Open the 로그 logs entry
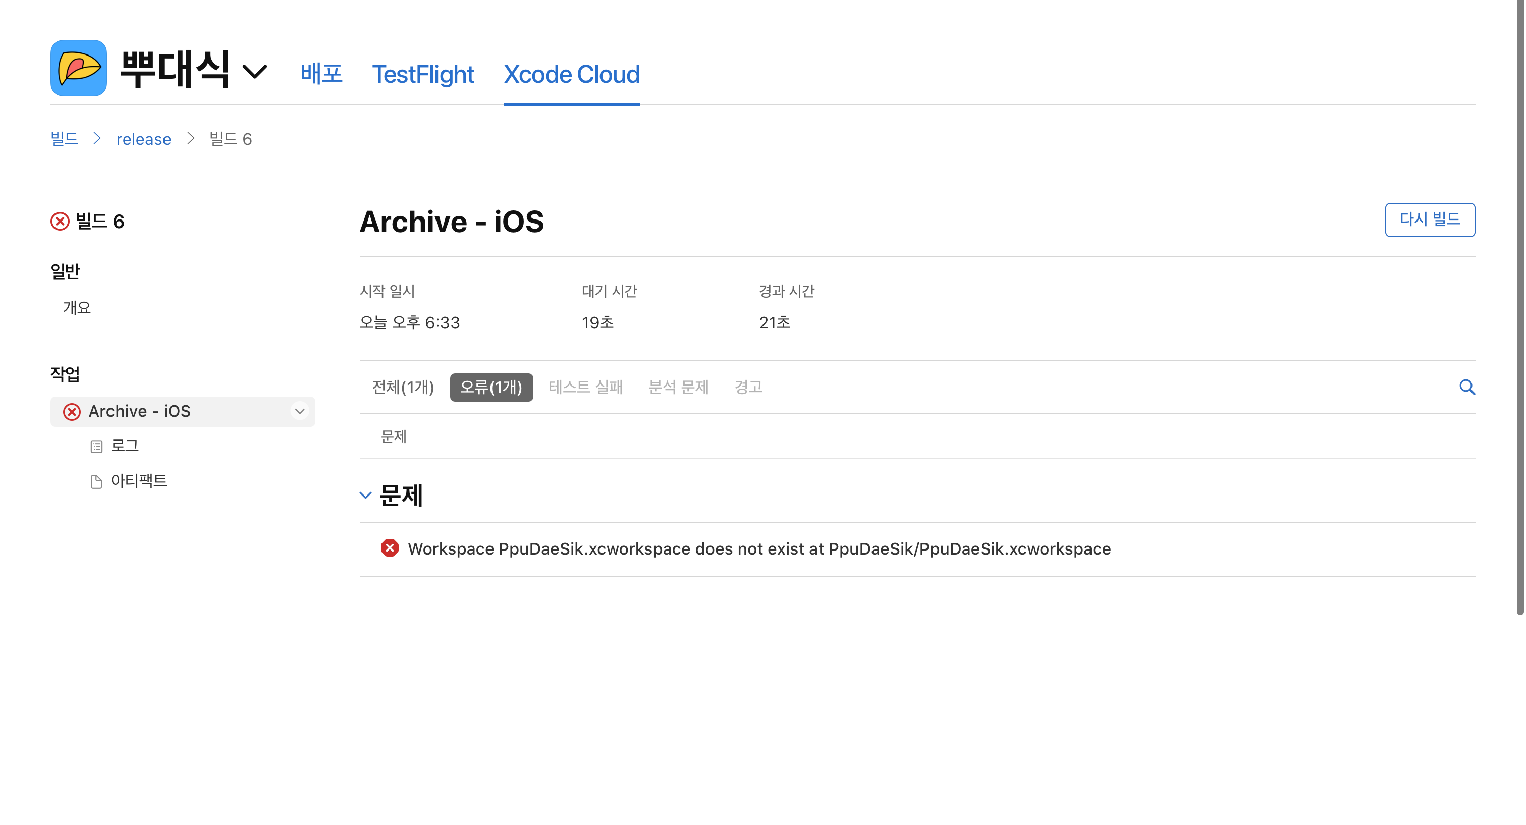Image resolution: width=1526 pixels, height=825 pixels. click(x=125, y=446)
